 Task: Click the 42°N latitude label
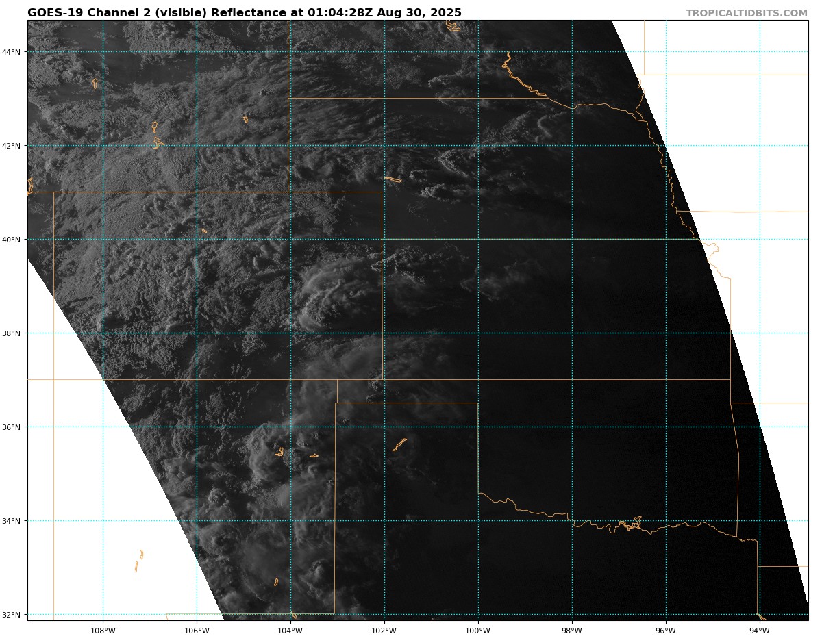coord(12,146)
